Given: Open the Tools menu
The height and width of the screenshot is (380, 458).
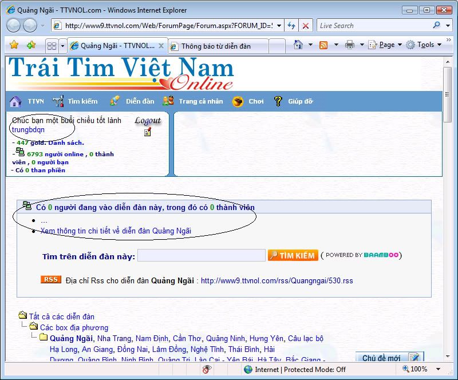Looking at the screenshot, I should click(424, 45).
